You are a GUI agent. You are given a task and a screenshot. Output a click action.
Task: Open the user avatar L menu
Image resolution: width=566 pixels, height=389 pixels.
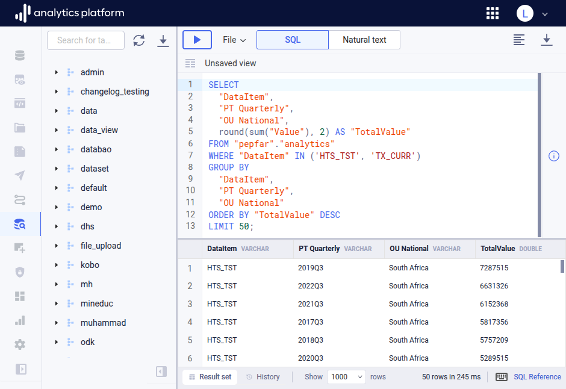(525, 13)
